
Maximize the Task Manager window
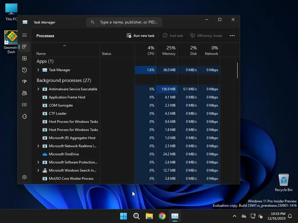[220, 19]
